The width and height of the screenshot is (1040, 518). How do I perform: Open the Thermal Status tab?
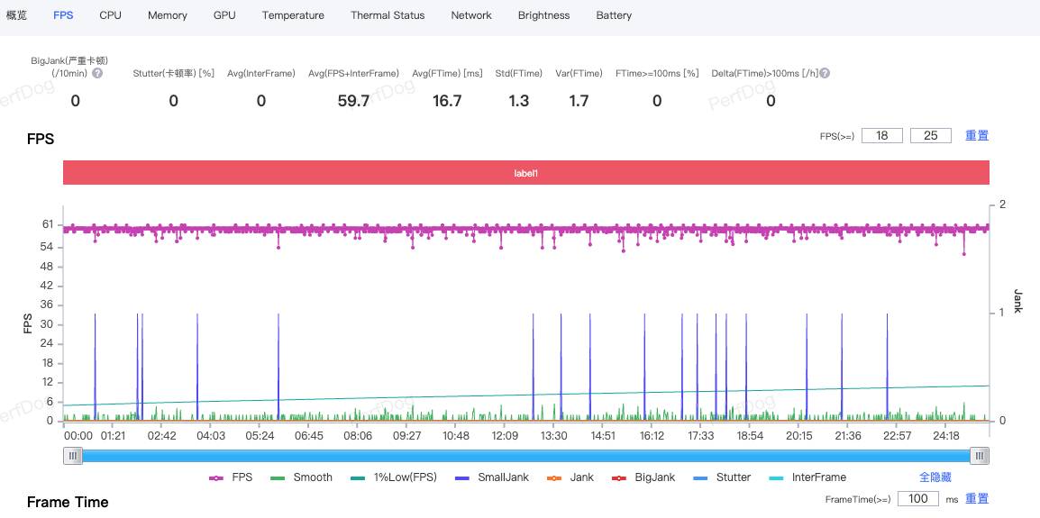point(388,15)
